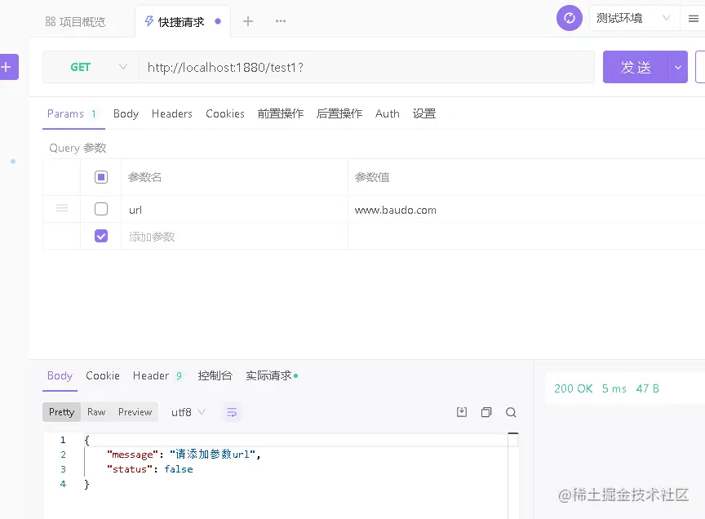The height and width of the screenshot is (519, 705).
Task: Switch to Auth tab
Action: pos(387,113)
